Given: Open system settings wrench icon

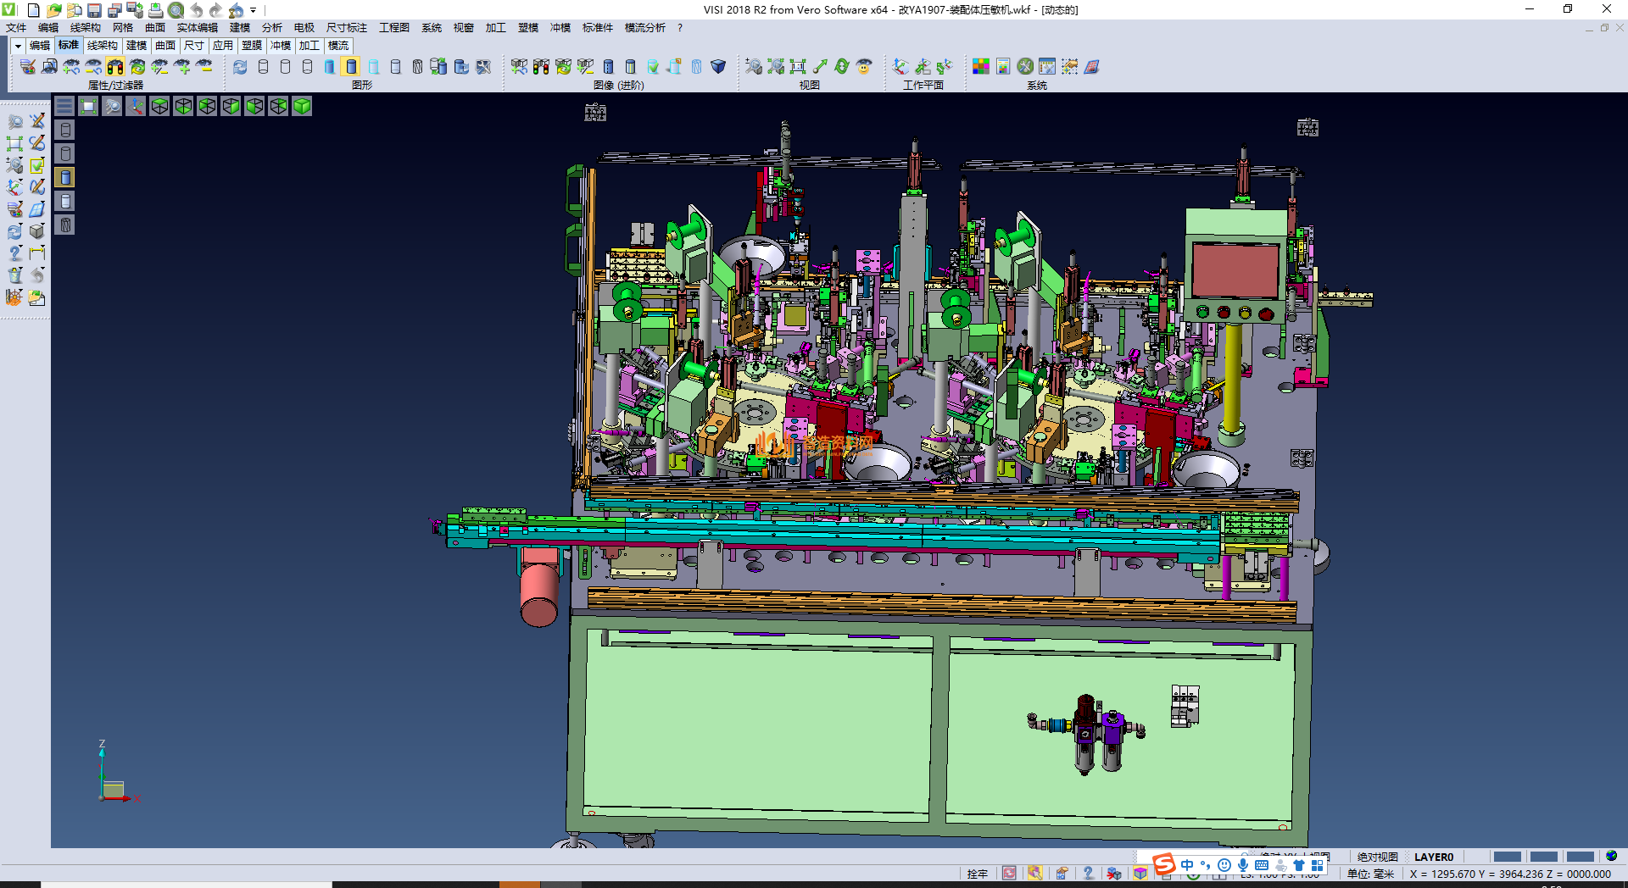Looking at the screenshot, I should [x=1025, y=67].
